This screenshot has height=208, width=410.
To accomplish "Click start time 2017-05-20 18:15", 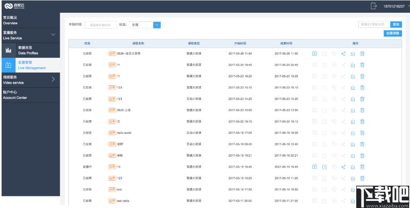I will pyautogui.click(x=240, y=122).
